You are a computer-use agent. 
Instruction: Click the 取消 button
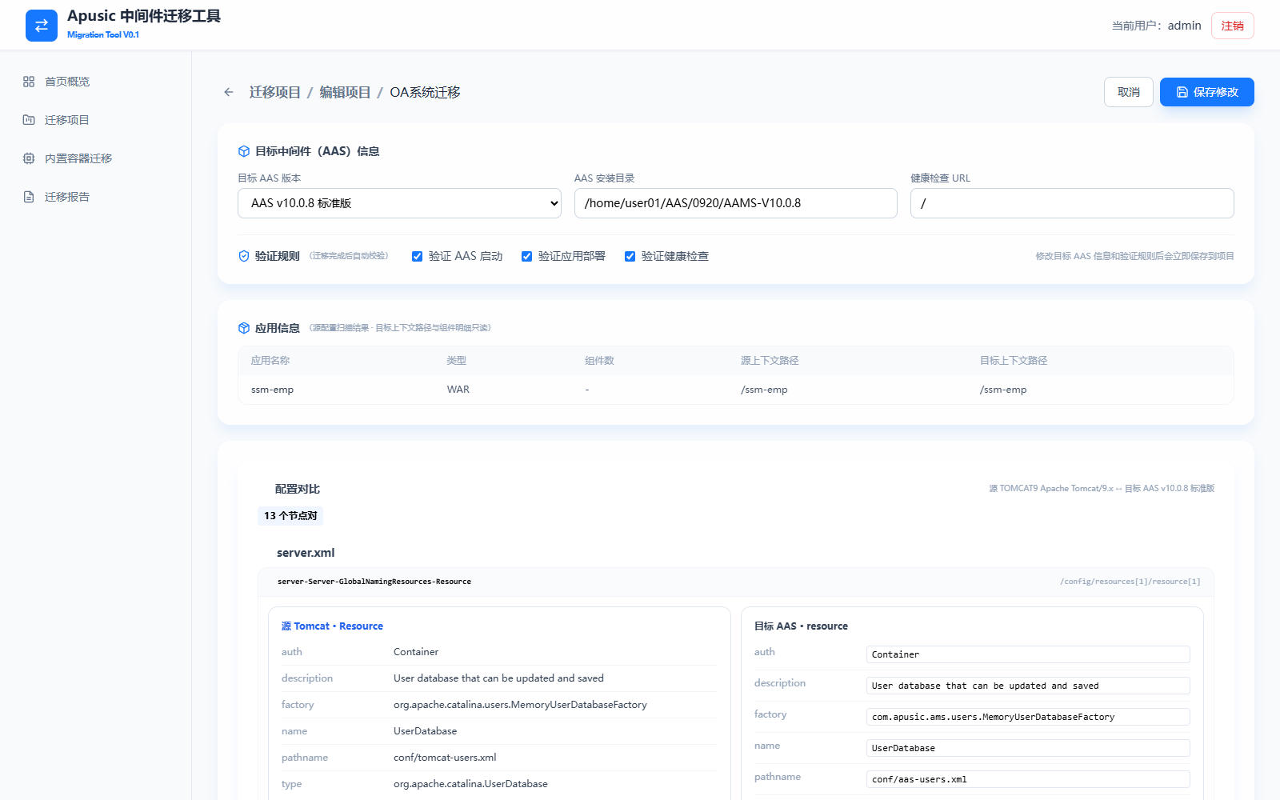pos(1129,92)
